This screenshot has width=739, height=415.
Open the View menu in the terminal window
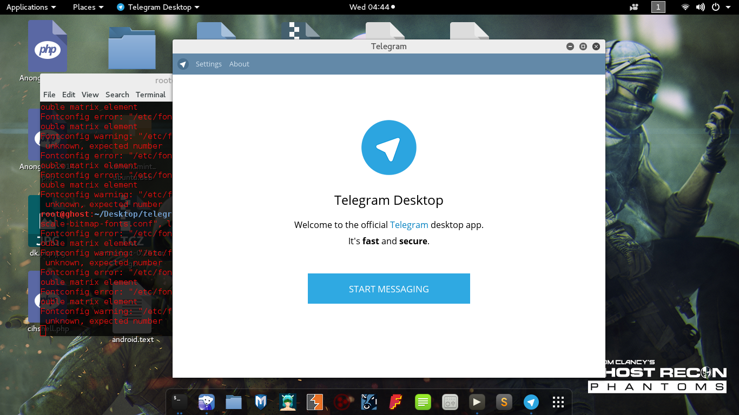[90, 95]
